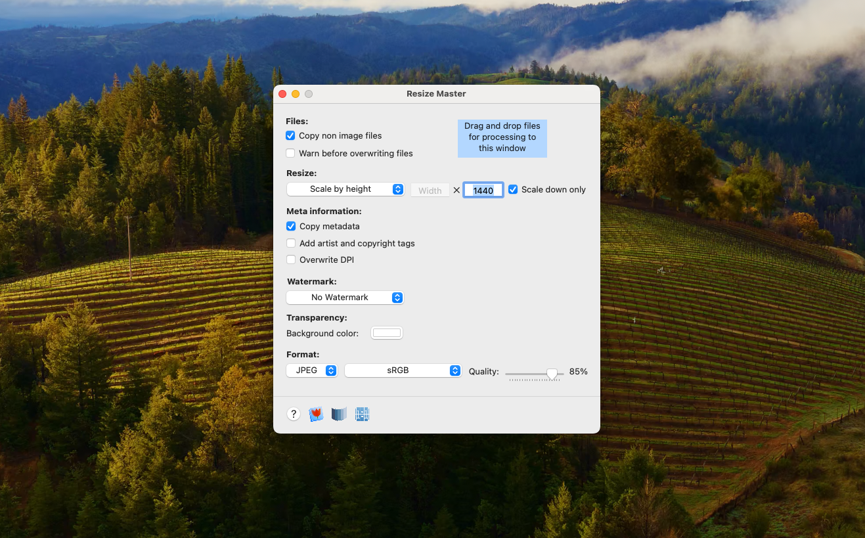Click the red tulip app icon
Image resolution: width=865 pixels, height=538 pixels.
316,414
